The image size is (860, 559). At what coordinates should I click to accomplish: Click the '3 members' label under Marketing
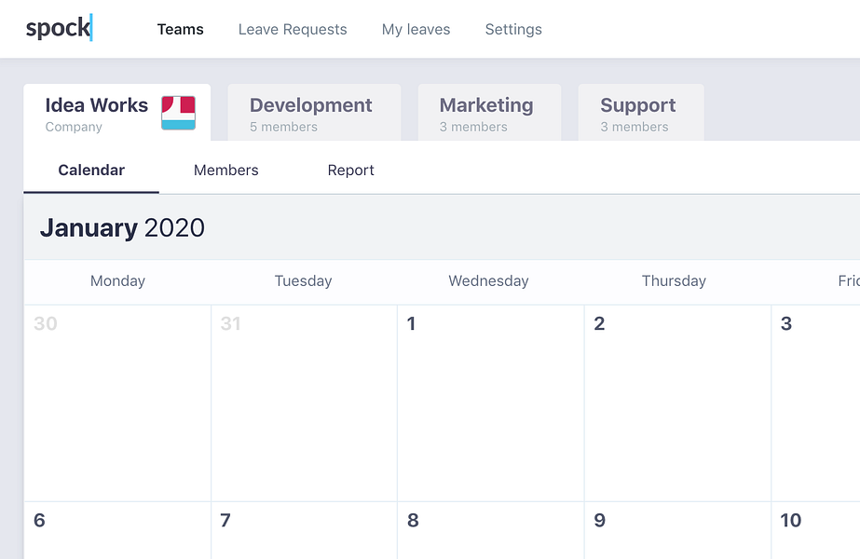point(473,127)
